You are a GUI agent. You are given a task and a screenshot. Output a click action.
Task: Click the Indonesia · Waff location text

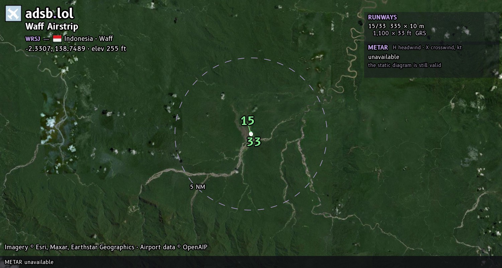point(89,39)
